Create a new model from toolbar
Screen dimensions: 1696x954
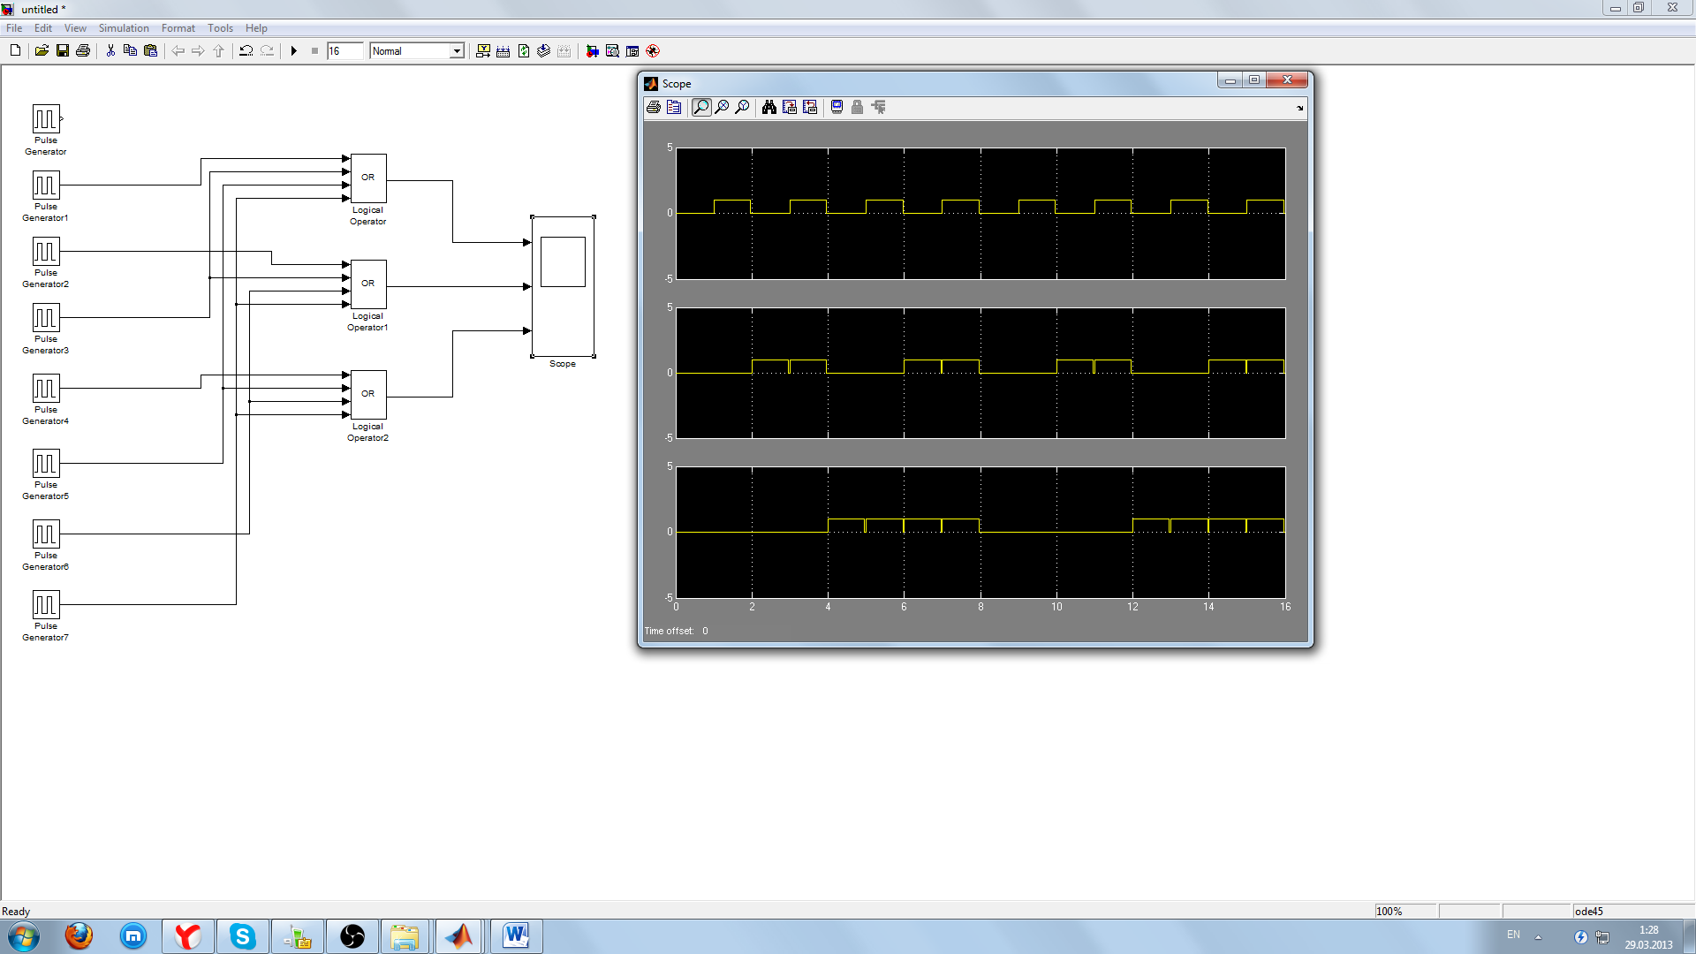pos(15,50)
